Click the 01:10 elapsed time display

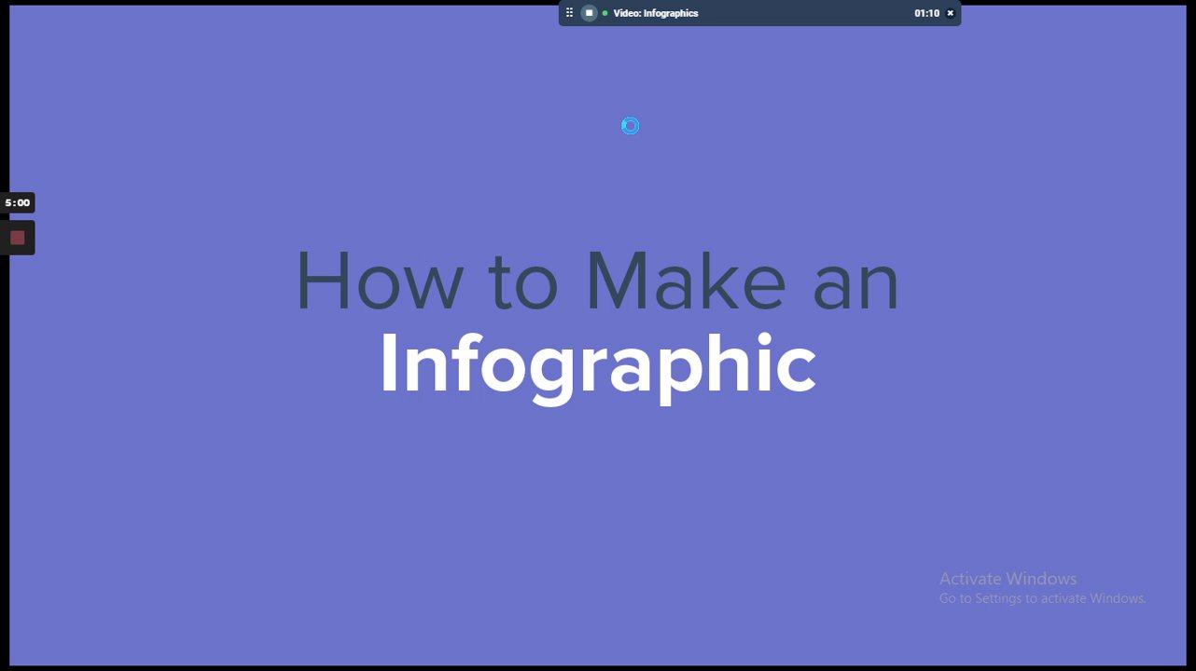pyautogui.click(x=926, y=13)
